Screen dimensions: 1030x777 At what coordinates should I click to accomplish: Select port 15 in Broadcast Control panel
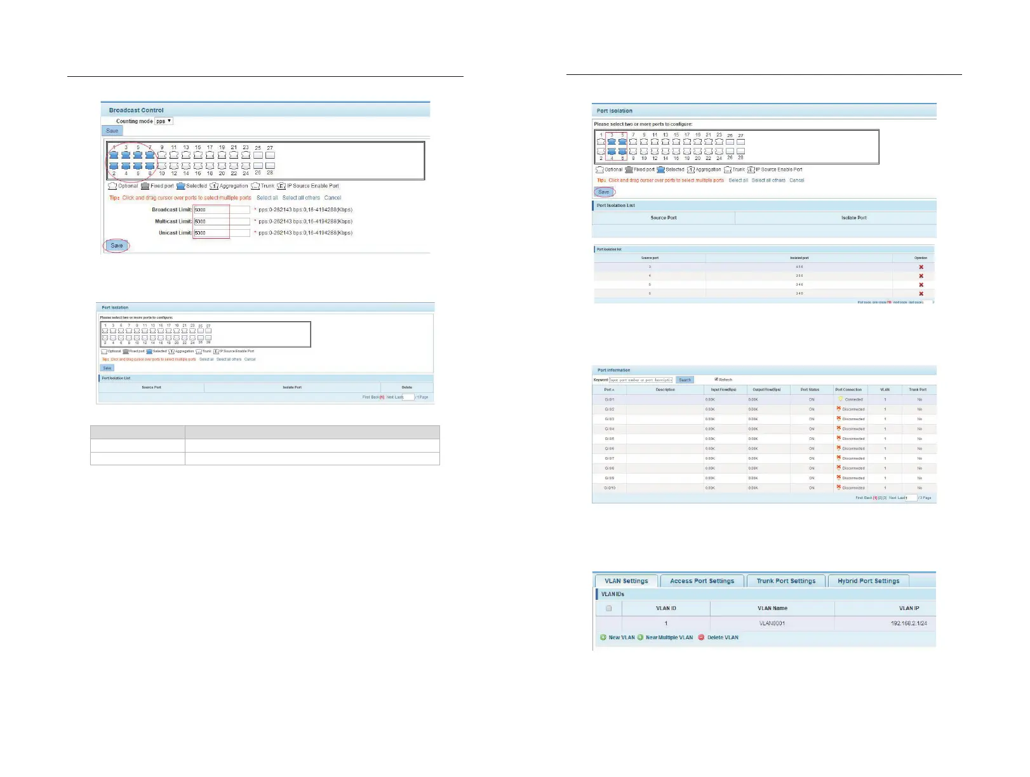tap(198, 155)
